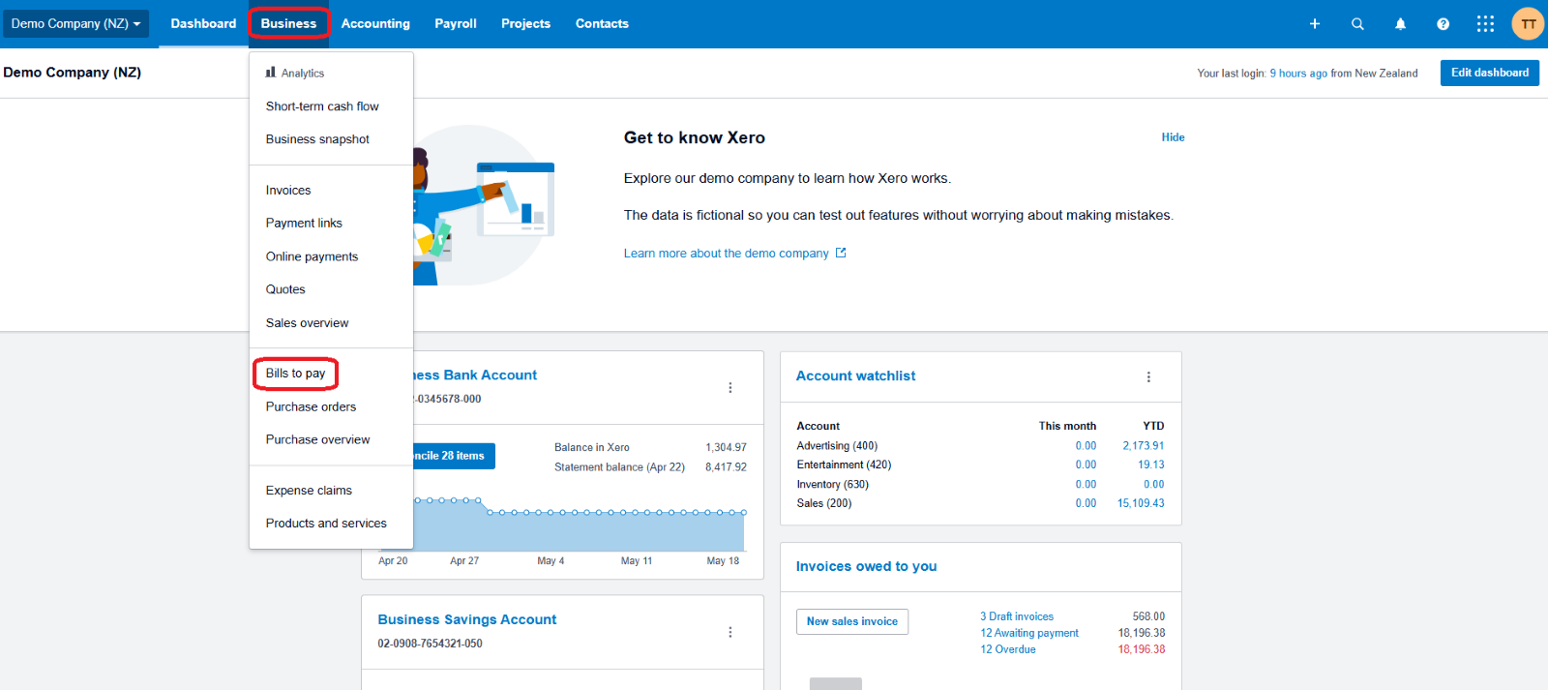Click the New sales invoice button
The width and height of the screenshot is (1548, 690).
coord(852,621)
